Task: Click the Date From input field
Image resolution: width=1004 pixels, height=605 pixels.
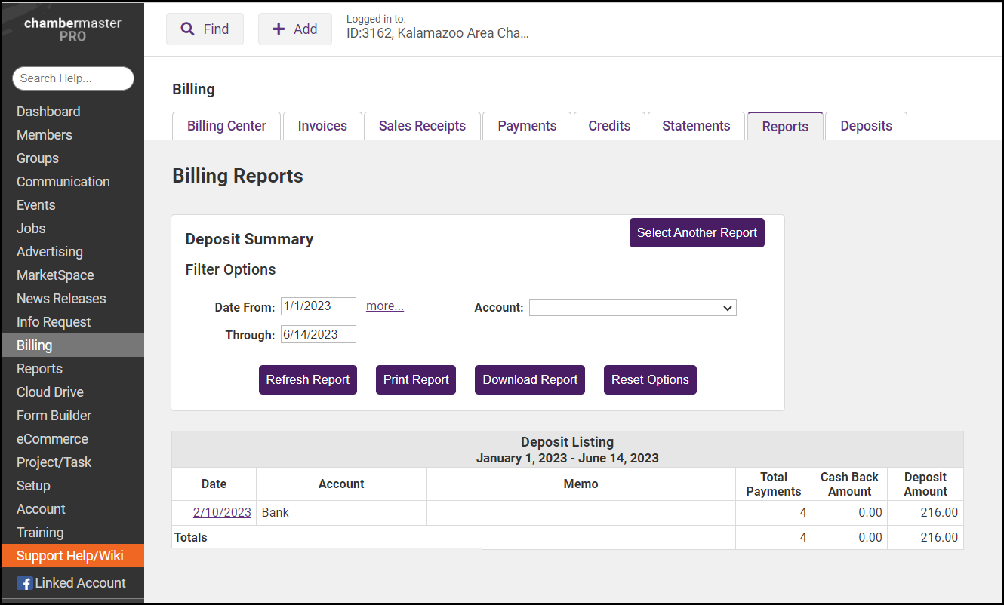Action: pyautogui.click(x=318, y=306)
